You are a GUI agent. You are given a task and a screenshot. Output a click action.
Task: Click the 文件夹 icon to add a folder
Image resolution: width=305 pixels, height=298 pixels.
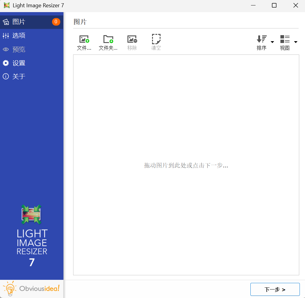click(x=108, y=42)
